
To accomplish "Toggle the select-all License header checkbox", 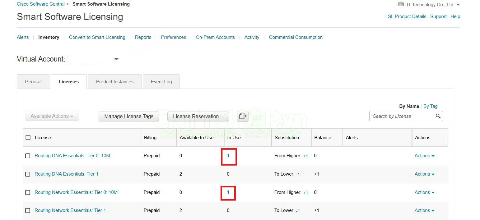I will click(28, 138).
